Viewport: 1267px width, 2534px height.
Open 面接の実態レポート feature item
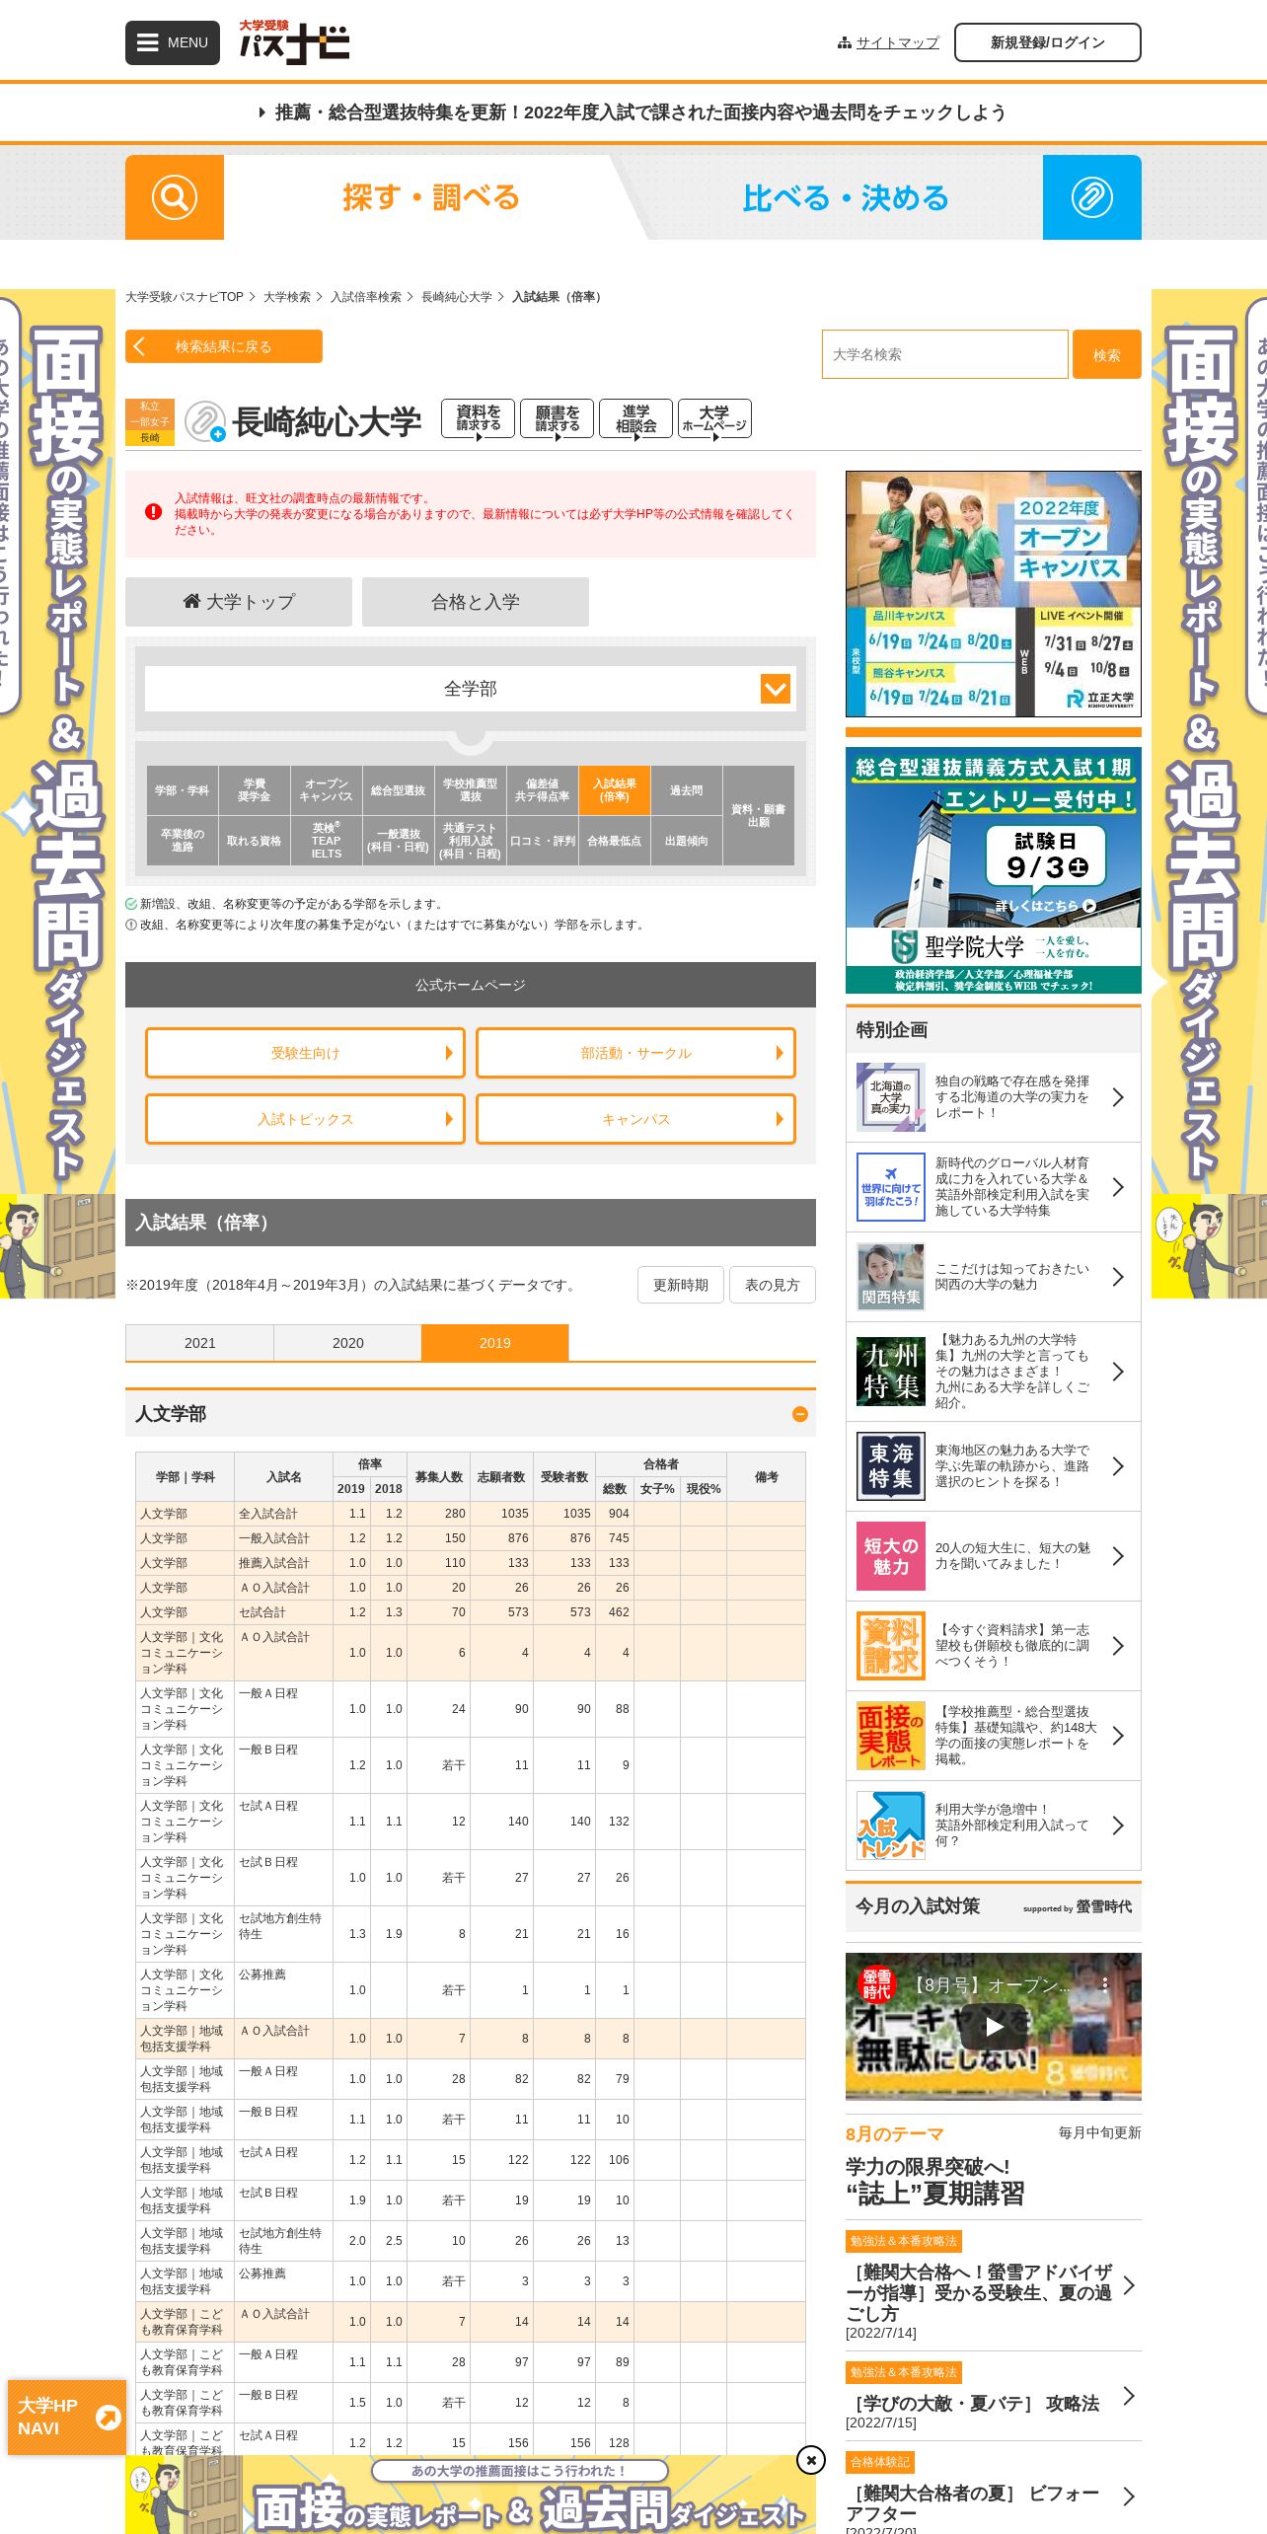point(994,1736)
